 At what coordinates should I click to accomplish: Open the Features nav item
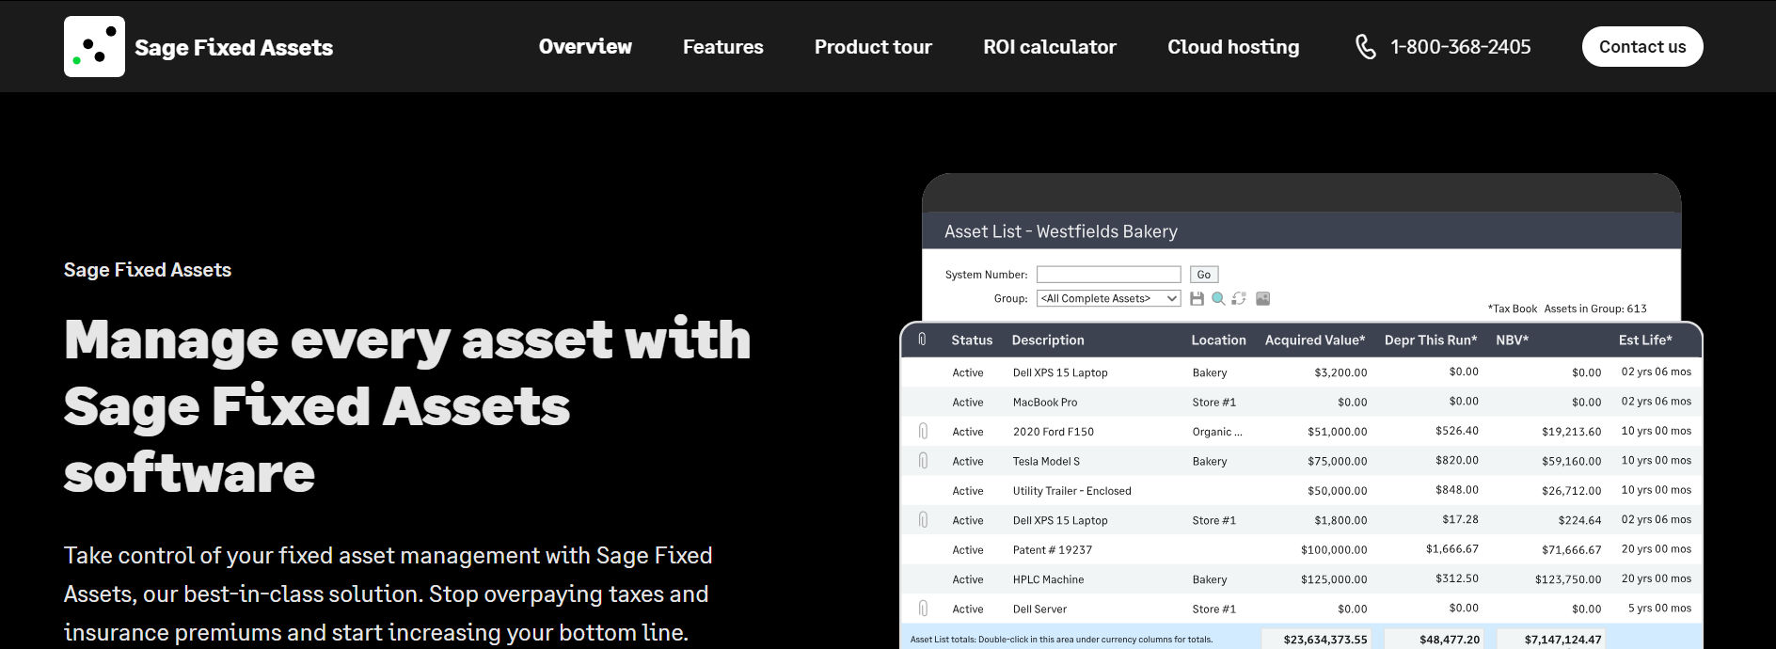(723, 46)
